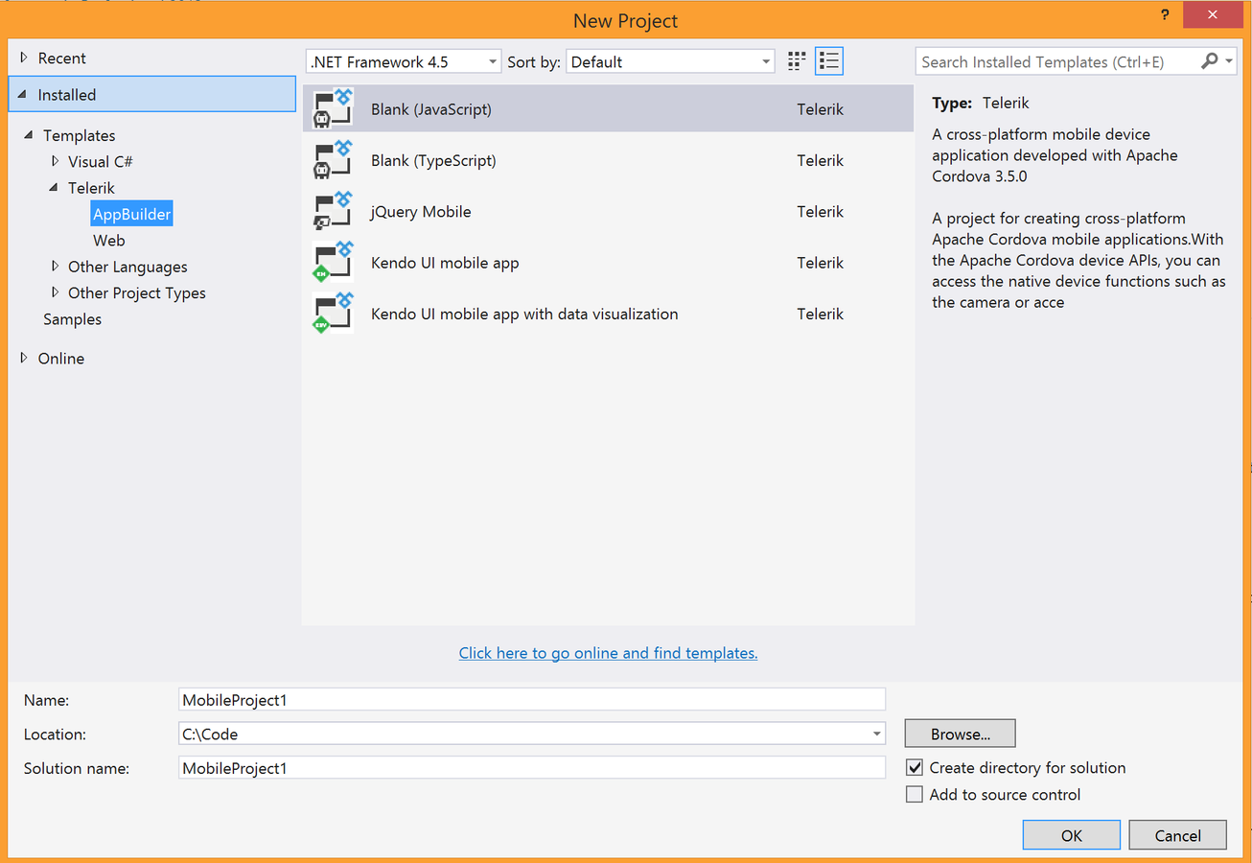The width and height of the screenshot is (1252, 863).
Task: Select the Blank (TypeScript) template icon
Action: click(334, 160)
